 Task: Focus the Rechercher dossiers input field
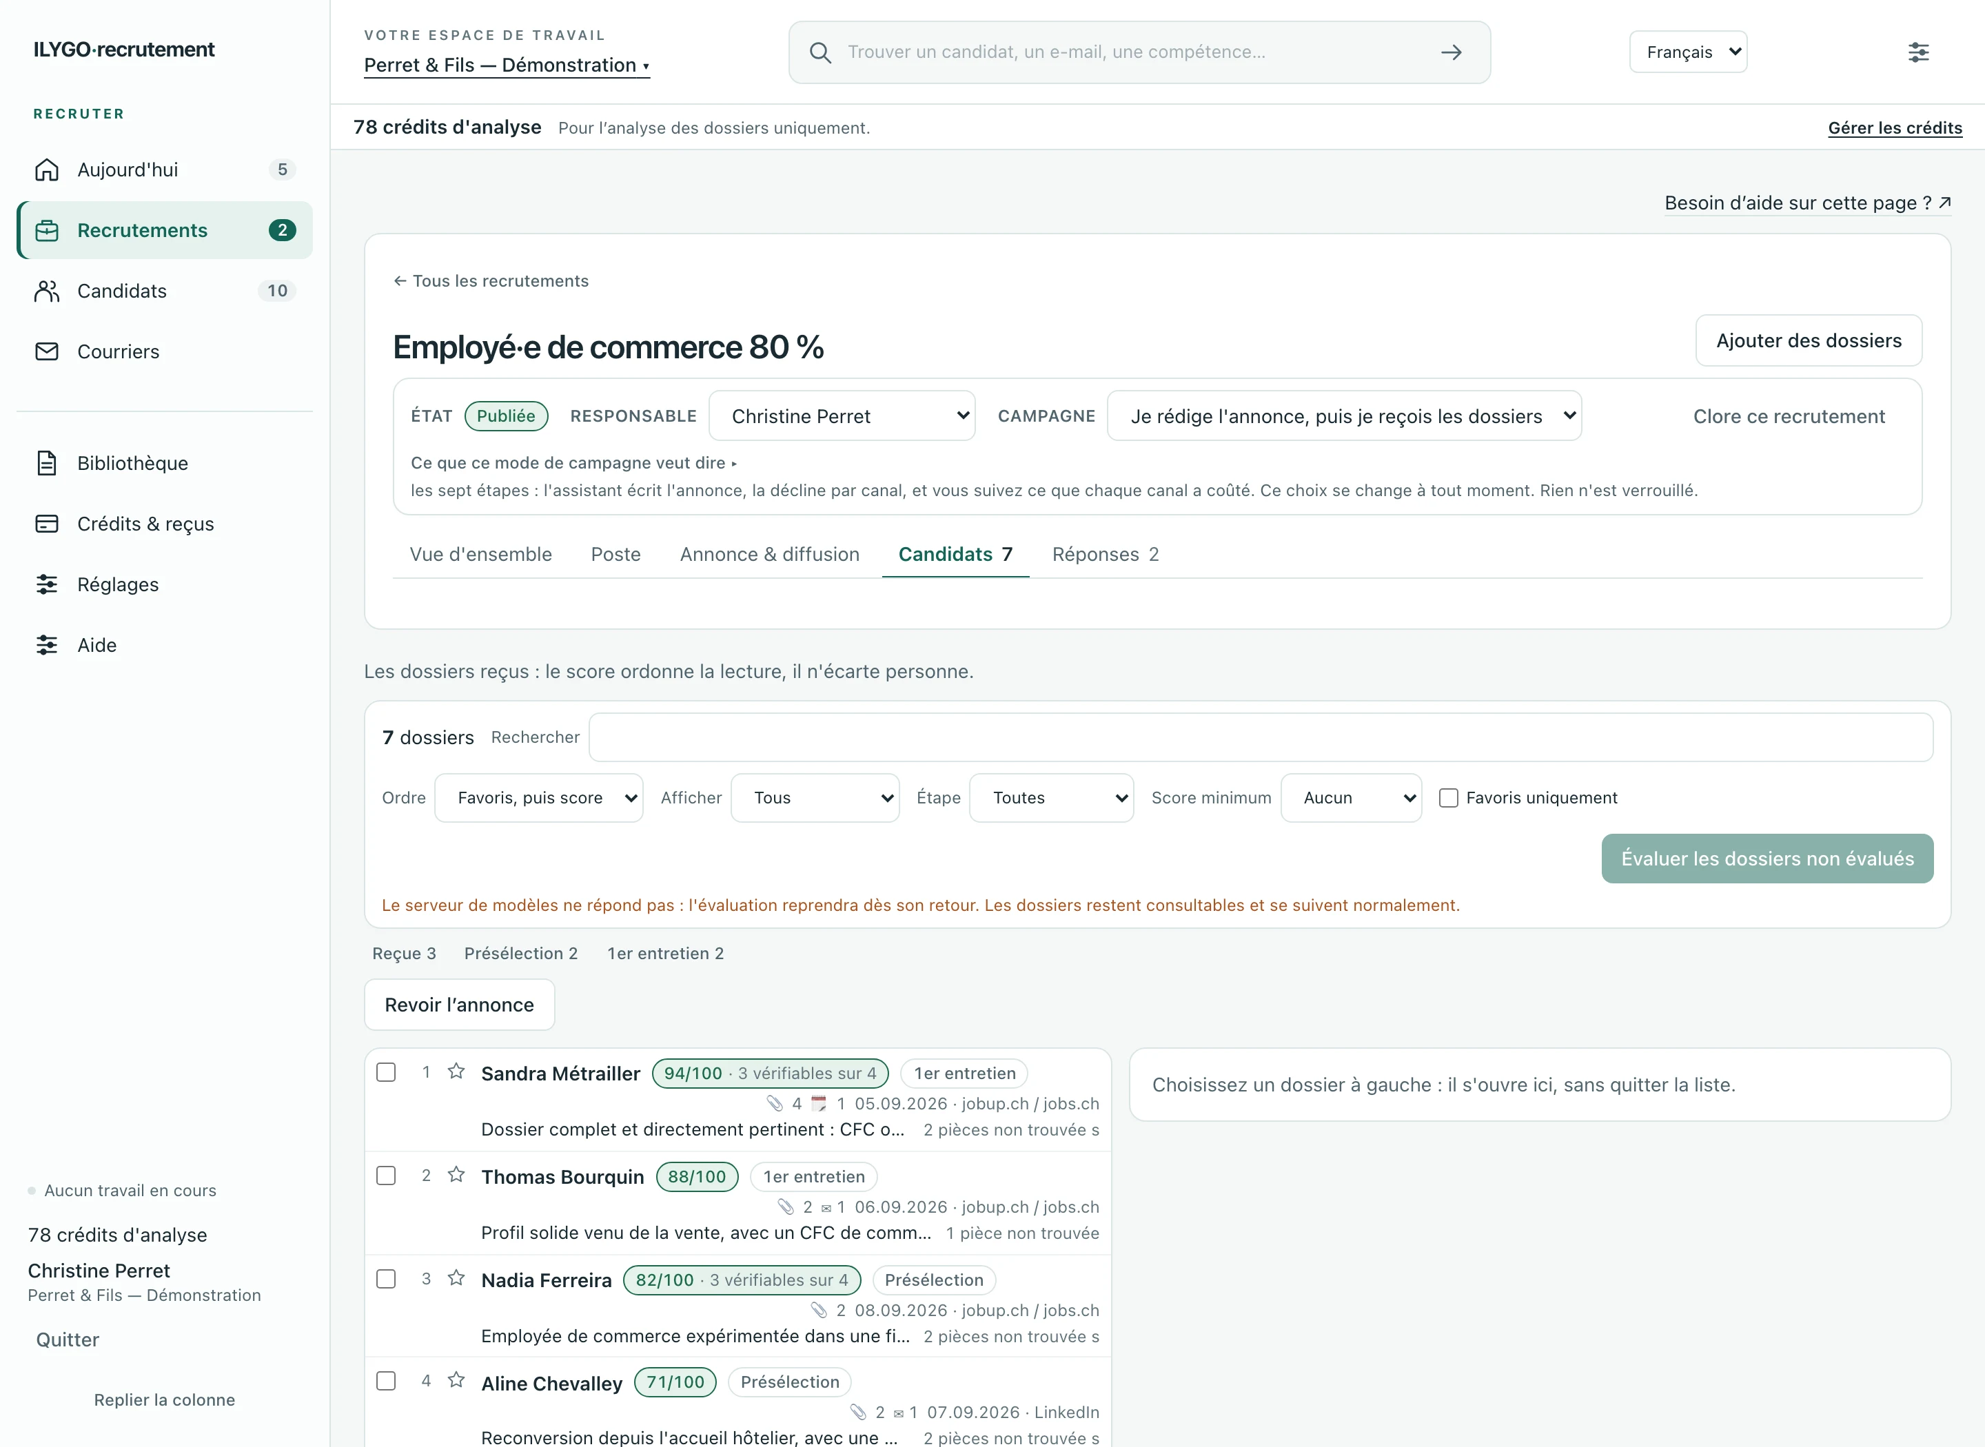[1261, 737]
